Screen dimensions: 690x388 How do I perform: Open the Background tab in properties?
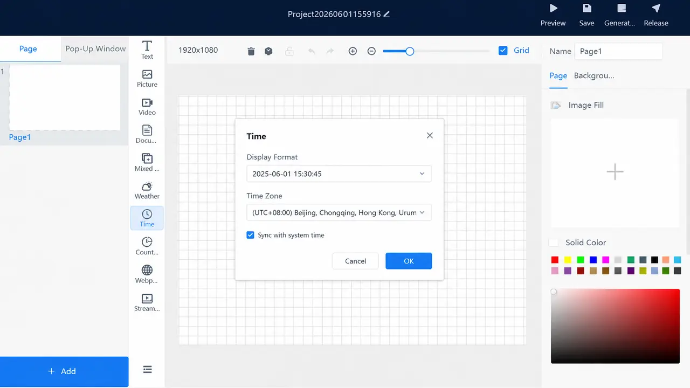pos(594,75)
